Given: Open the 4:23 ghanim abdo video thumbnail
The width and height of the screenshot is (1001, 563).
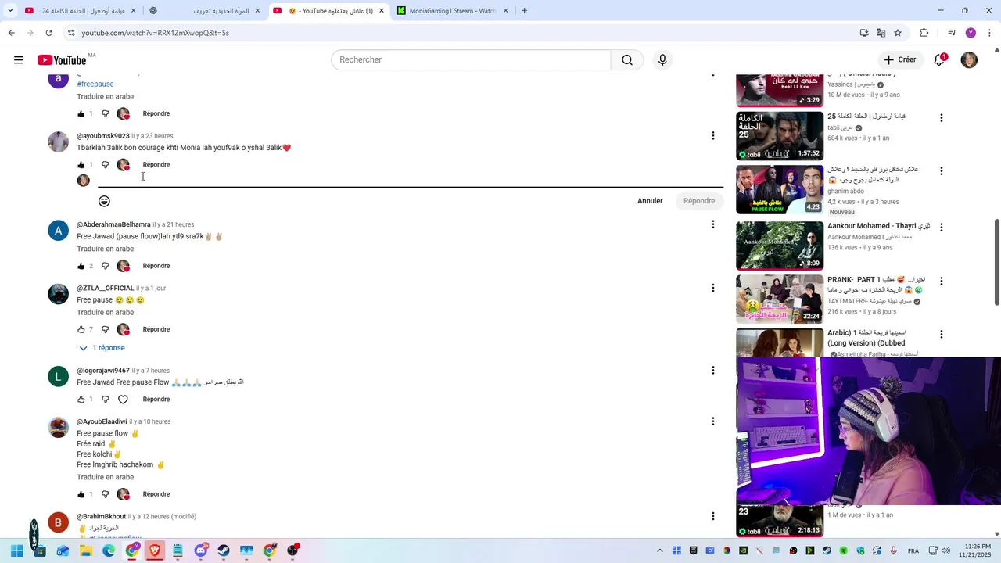Looking at the screenshot, I should pyautogui.click(x=780, y=189).
